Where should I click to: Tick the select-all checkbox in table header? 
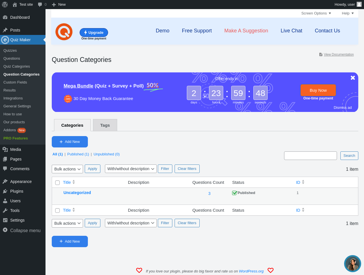point(57,183)
